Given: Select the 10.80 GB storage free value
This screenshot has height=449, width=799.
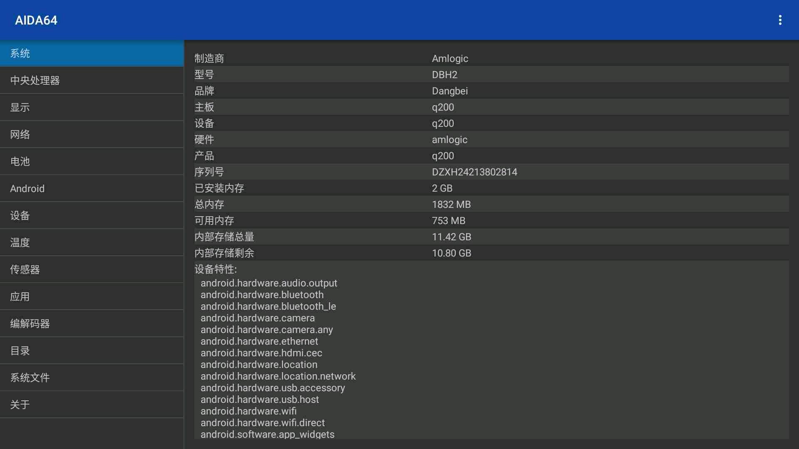Looking at the screenshot, I should [452, 253].
